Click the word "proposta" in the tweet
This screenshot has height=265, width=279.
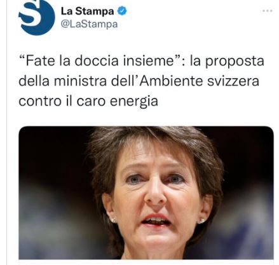pyautogui.click(x=235, y=62)
